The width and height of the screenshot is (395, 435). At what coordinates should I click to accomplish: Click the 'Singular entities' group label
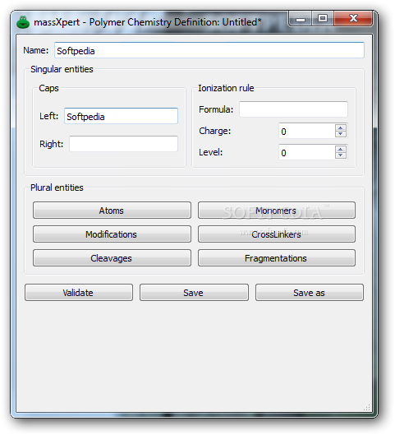[x=62, y=69]
